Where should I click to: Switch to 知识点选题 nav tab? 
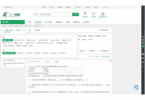pos(48,22)
